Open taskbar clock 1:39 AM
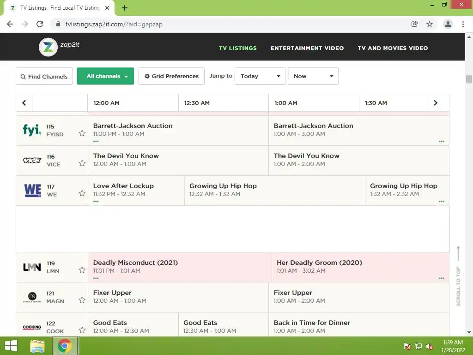The image size is (473, 355). [x=453, y=346]
